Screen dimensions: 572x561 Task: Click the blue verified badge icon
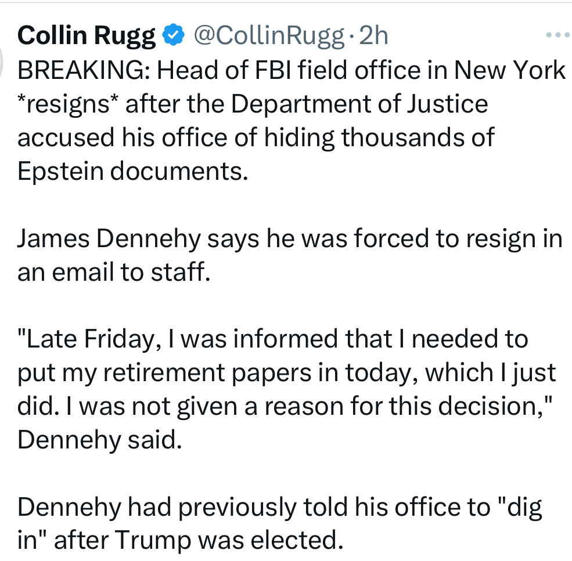click(x=172, y=36)
